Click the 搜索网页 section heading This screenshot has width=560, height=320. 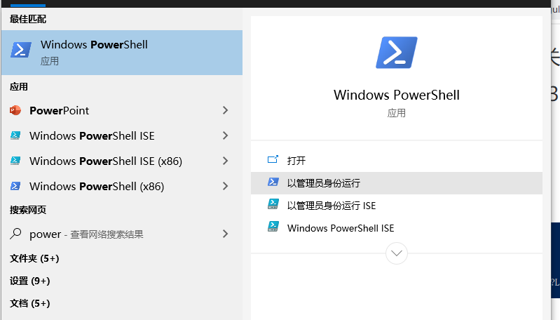28,210
